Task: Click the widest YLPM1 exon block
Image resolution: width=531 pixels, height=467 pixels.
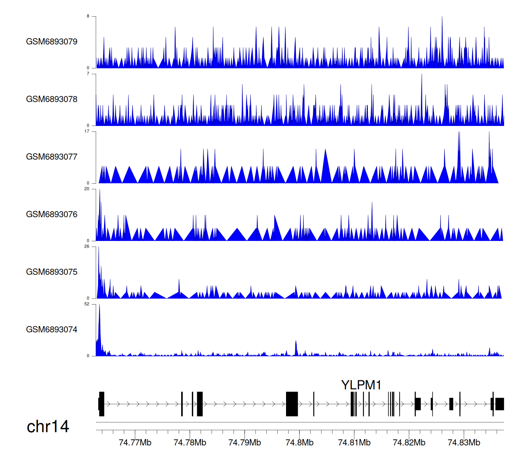Action: click(292, 404)
